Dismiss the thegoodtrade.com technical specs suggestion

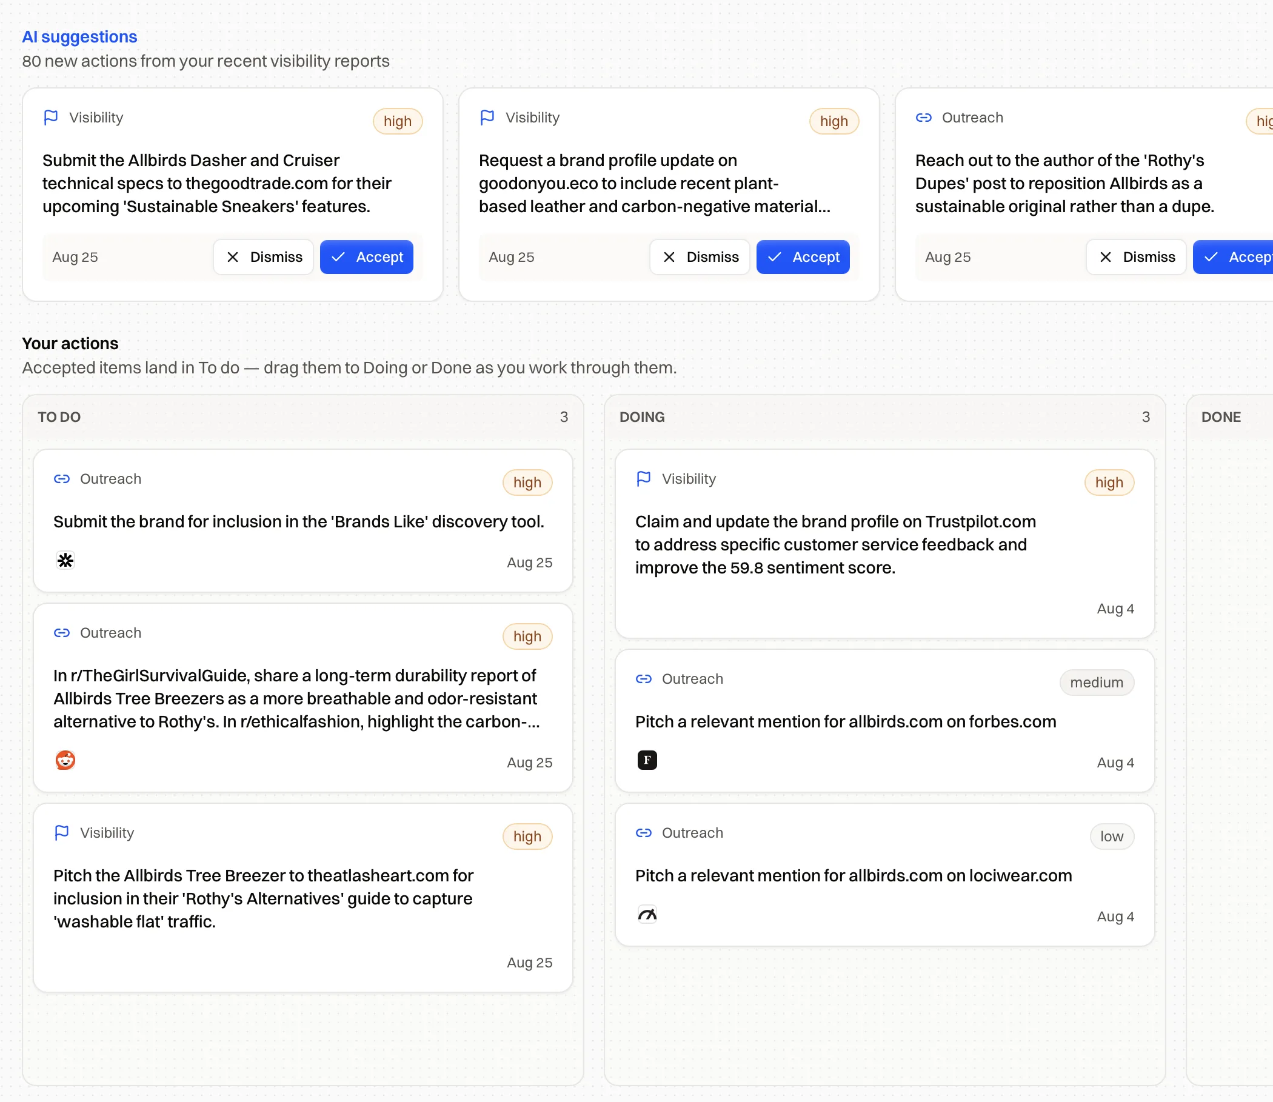tap(263, 257)
